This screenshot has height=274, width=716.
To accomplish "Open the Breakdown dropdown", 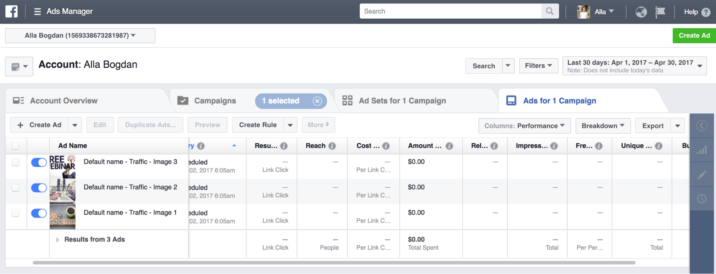I will 603,126.
